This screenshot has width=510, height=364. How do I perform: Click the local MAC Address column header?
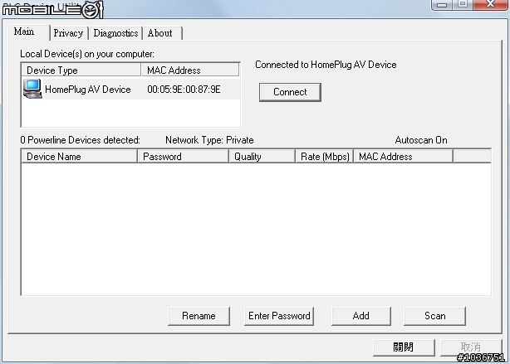pyautogui.click(x=190, y=70)
